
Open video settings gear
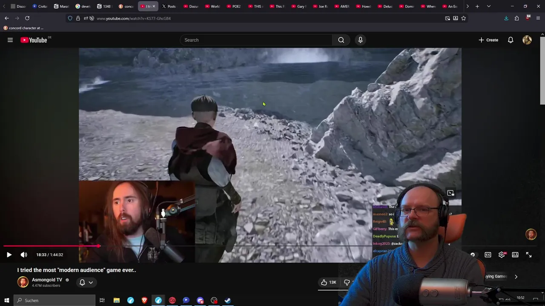click(502, 255)
